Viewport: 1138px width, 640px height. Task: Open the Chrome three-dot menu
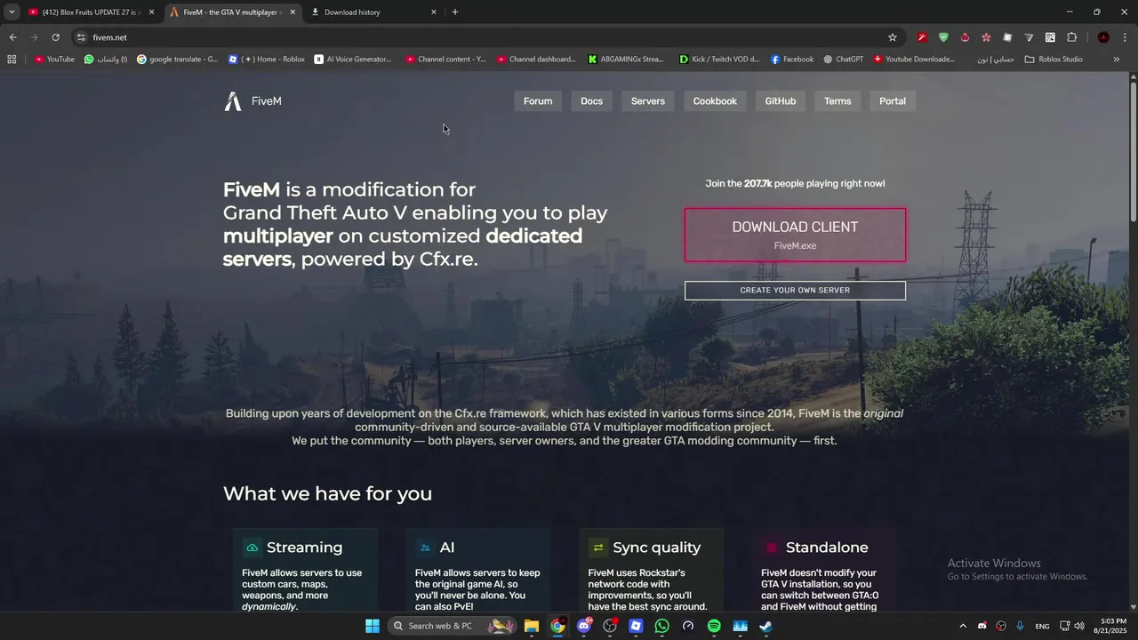pos(1125,37)
